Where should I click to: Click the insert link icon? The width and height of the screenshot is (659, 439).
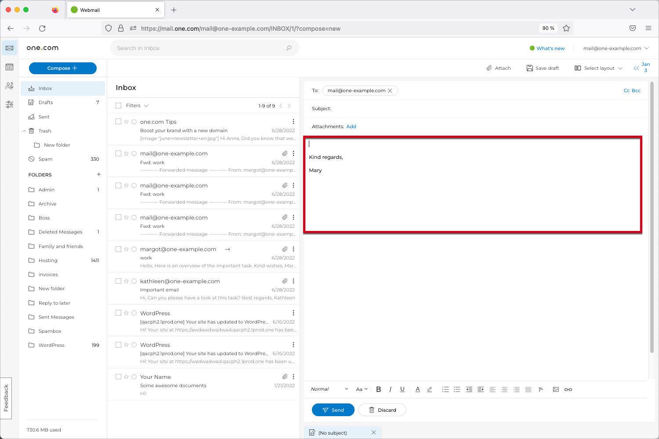click(568, 389)
